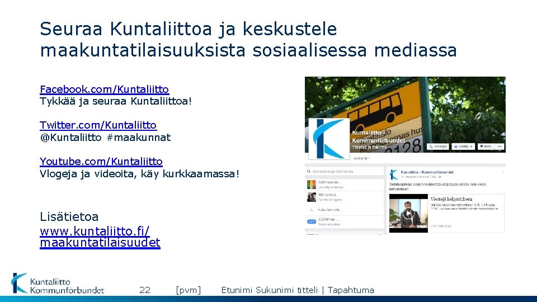Click the text @Kuntaliitto #maakunnat

(x=105, y=138)
